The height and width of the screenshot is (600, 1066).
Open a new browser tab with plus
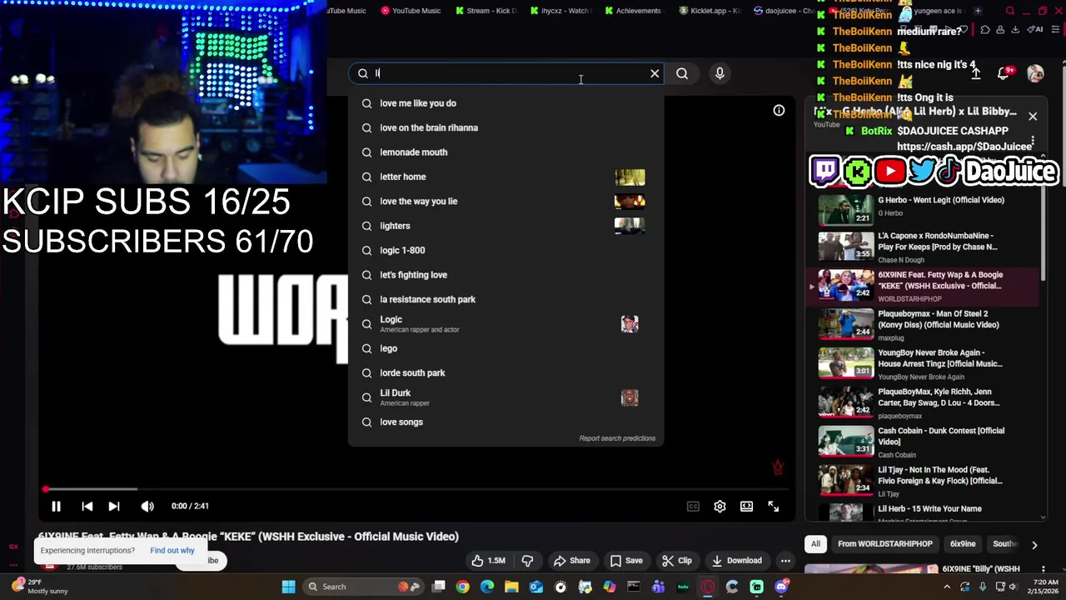click(978, 11)
